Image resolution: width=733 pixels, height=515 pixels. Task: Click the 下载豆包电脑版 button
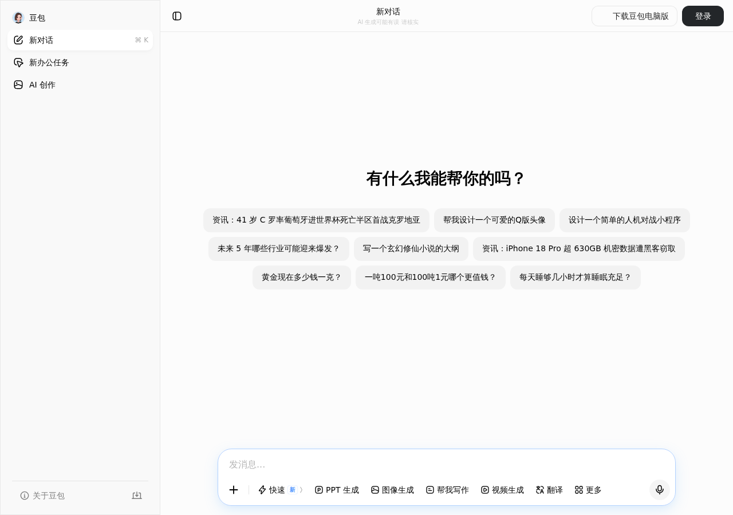(635, 16)
